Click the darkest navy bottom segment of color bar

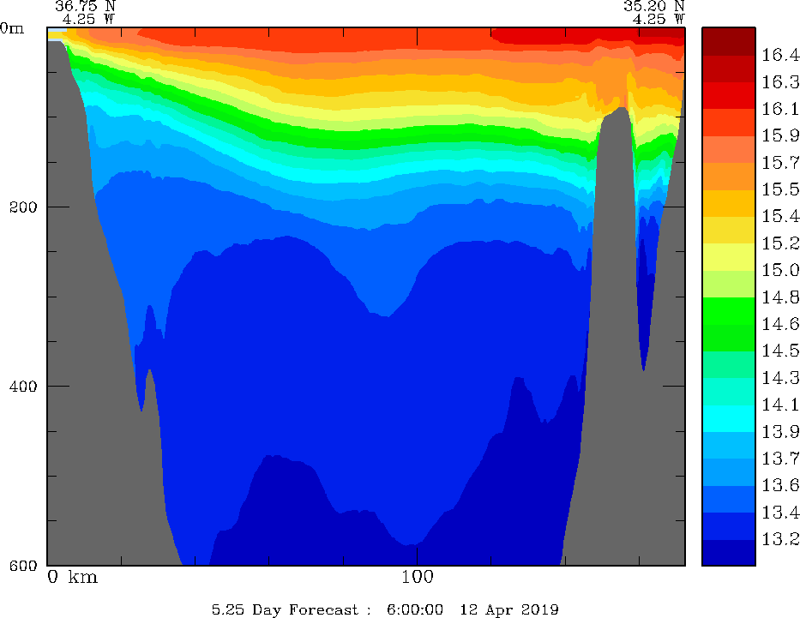pos(729,552)
